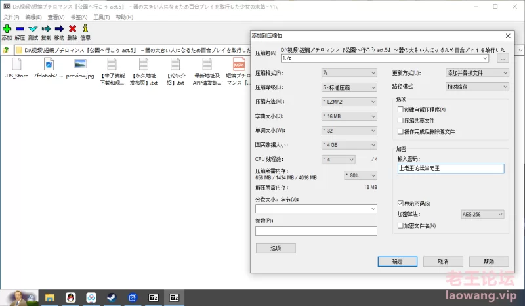The image size is (525, 306).
Task: Open the 路径模式 dropdown showing 相对路径
Action: coord(477,87)
